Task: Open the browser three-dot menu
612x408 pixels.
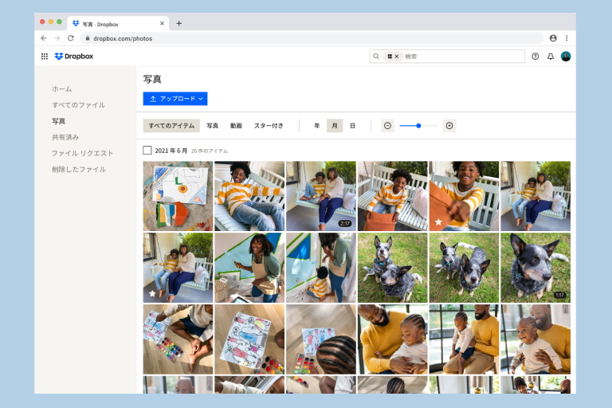Action: coord(567,38)
